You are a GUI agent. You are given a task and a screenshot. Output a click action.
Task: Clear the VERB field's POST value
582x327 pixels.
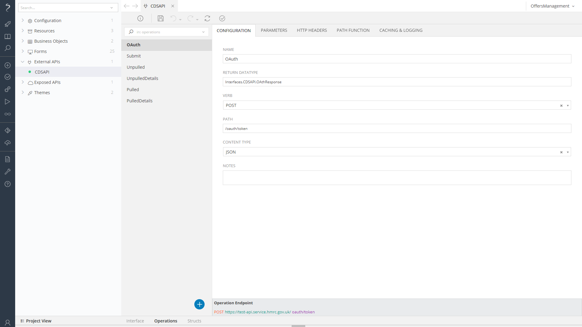pyautogui.click(x=561, y=106)
